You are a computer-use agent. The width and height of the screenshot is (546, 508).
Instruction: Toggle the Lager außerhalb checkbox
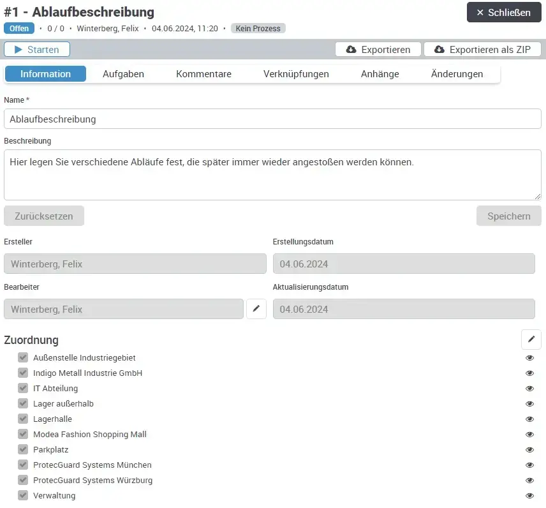tap(23, 403)
